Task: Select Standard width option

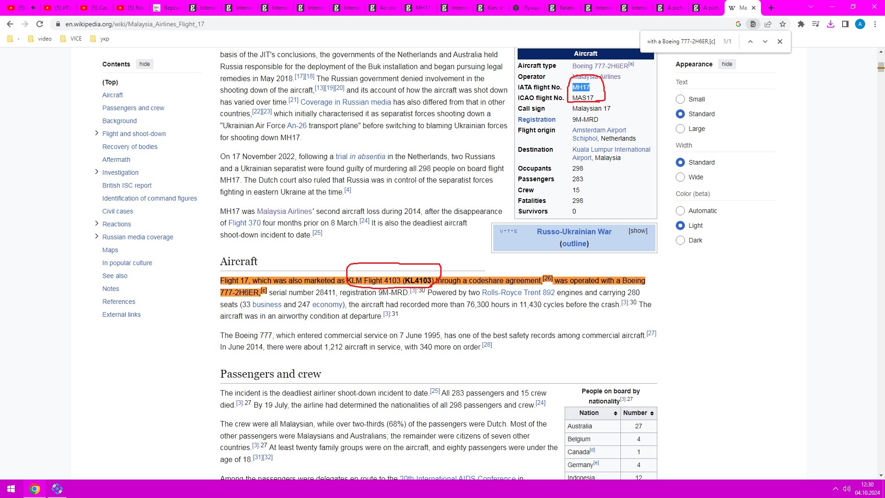Action: (680, 162)
